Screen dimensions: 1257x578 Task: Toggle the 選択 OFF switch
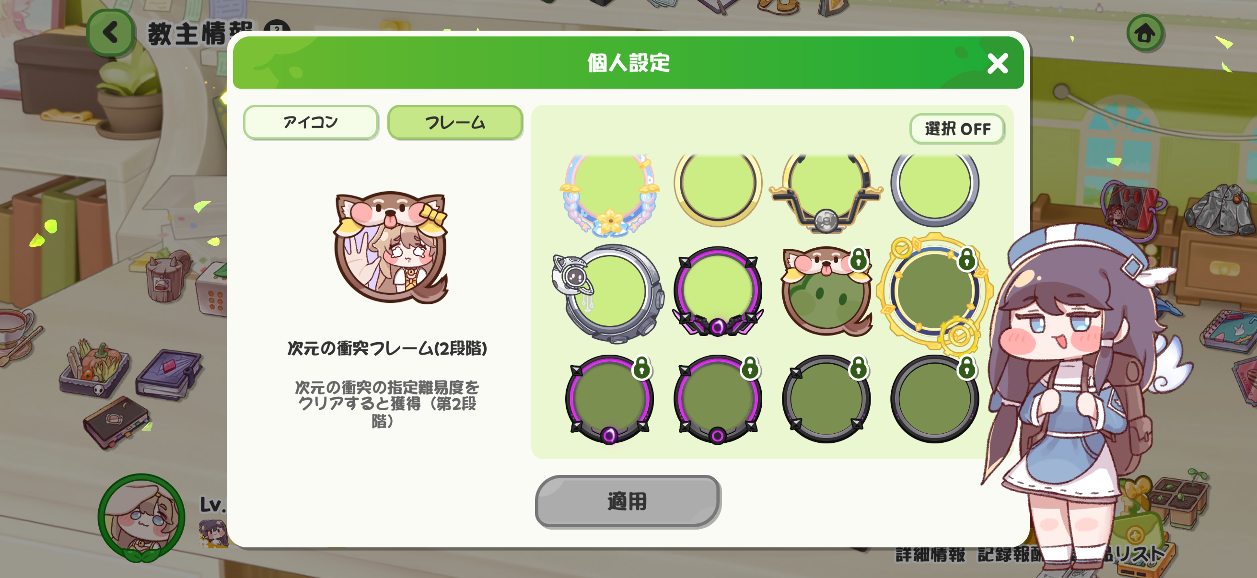coord(956,129)
